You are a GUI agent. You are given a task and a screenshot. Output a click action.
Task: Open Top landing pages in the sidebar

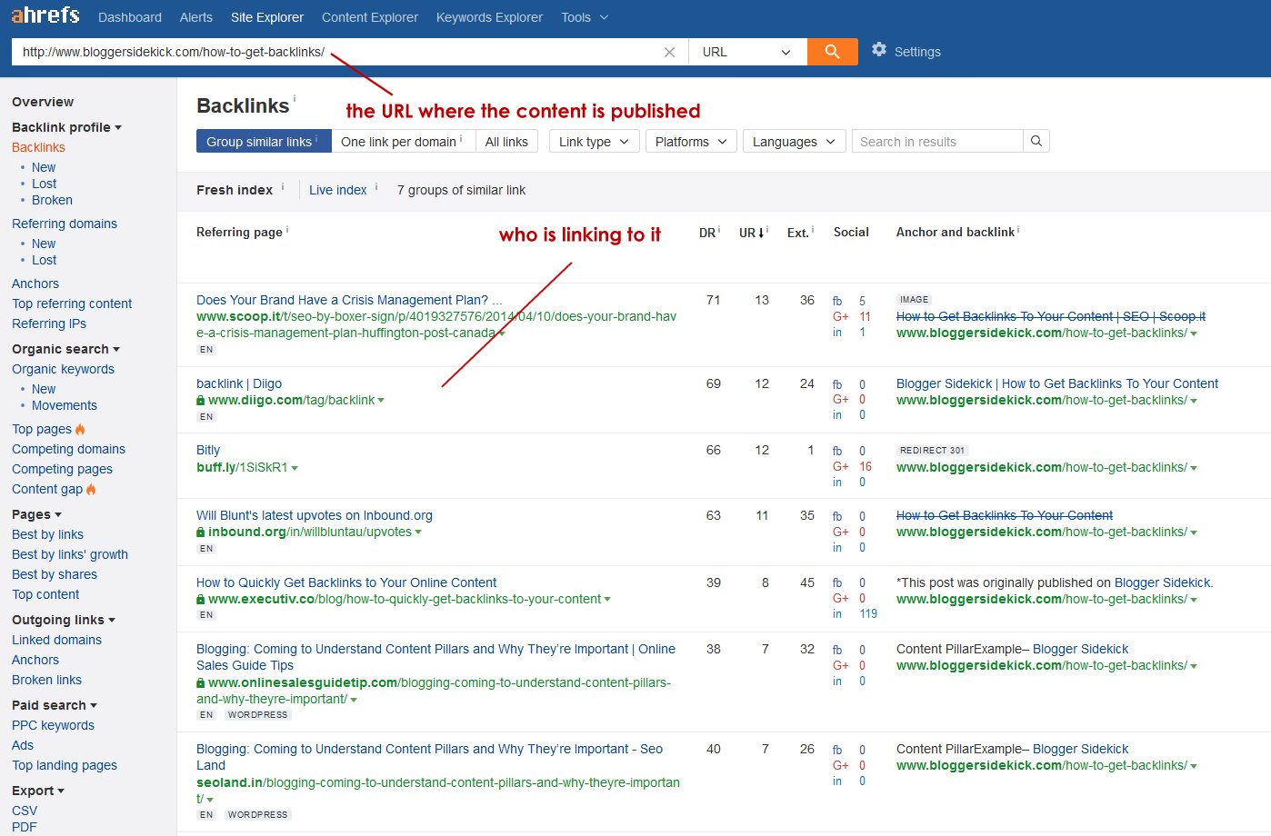[65, 765]
